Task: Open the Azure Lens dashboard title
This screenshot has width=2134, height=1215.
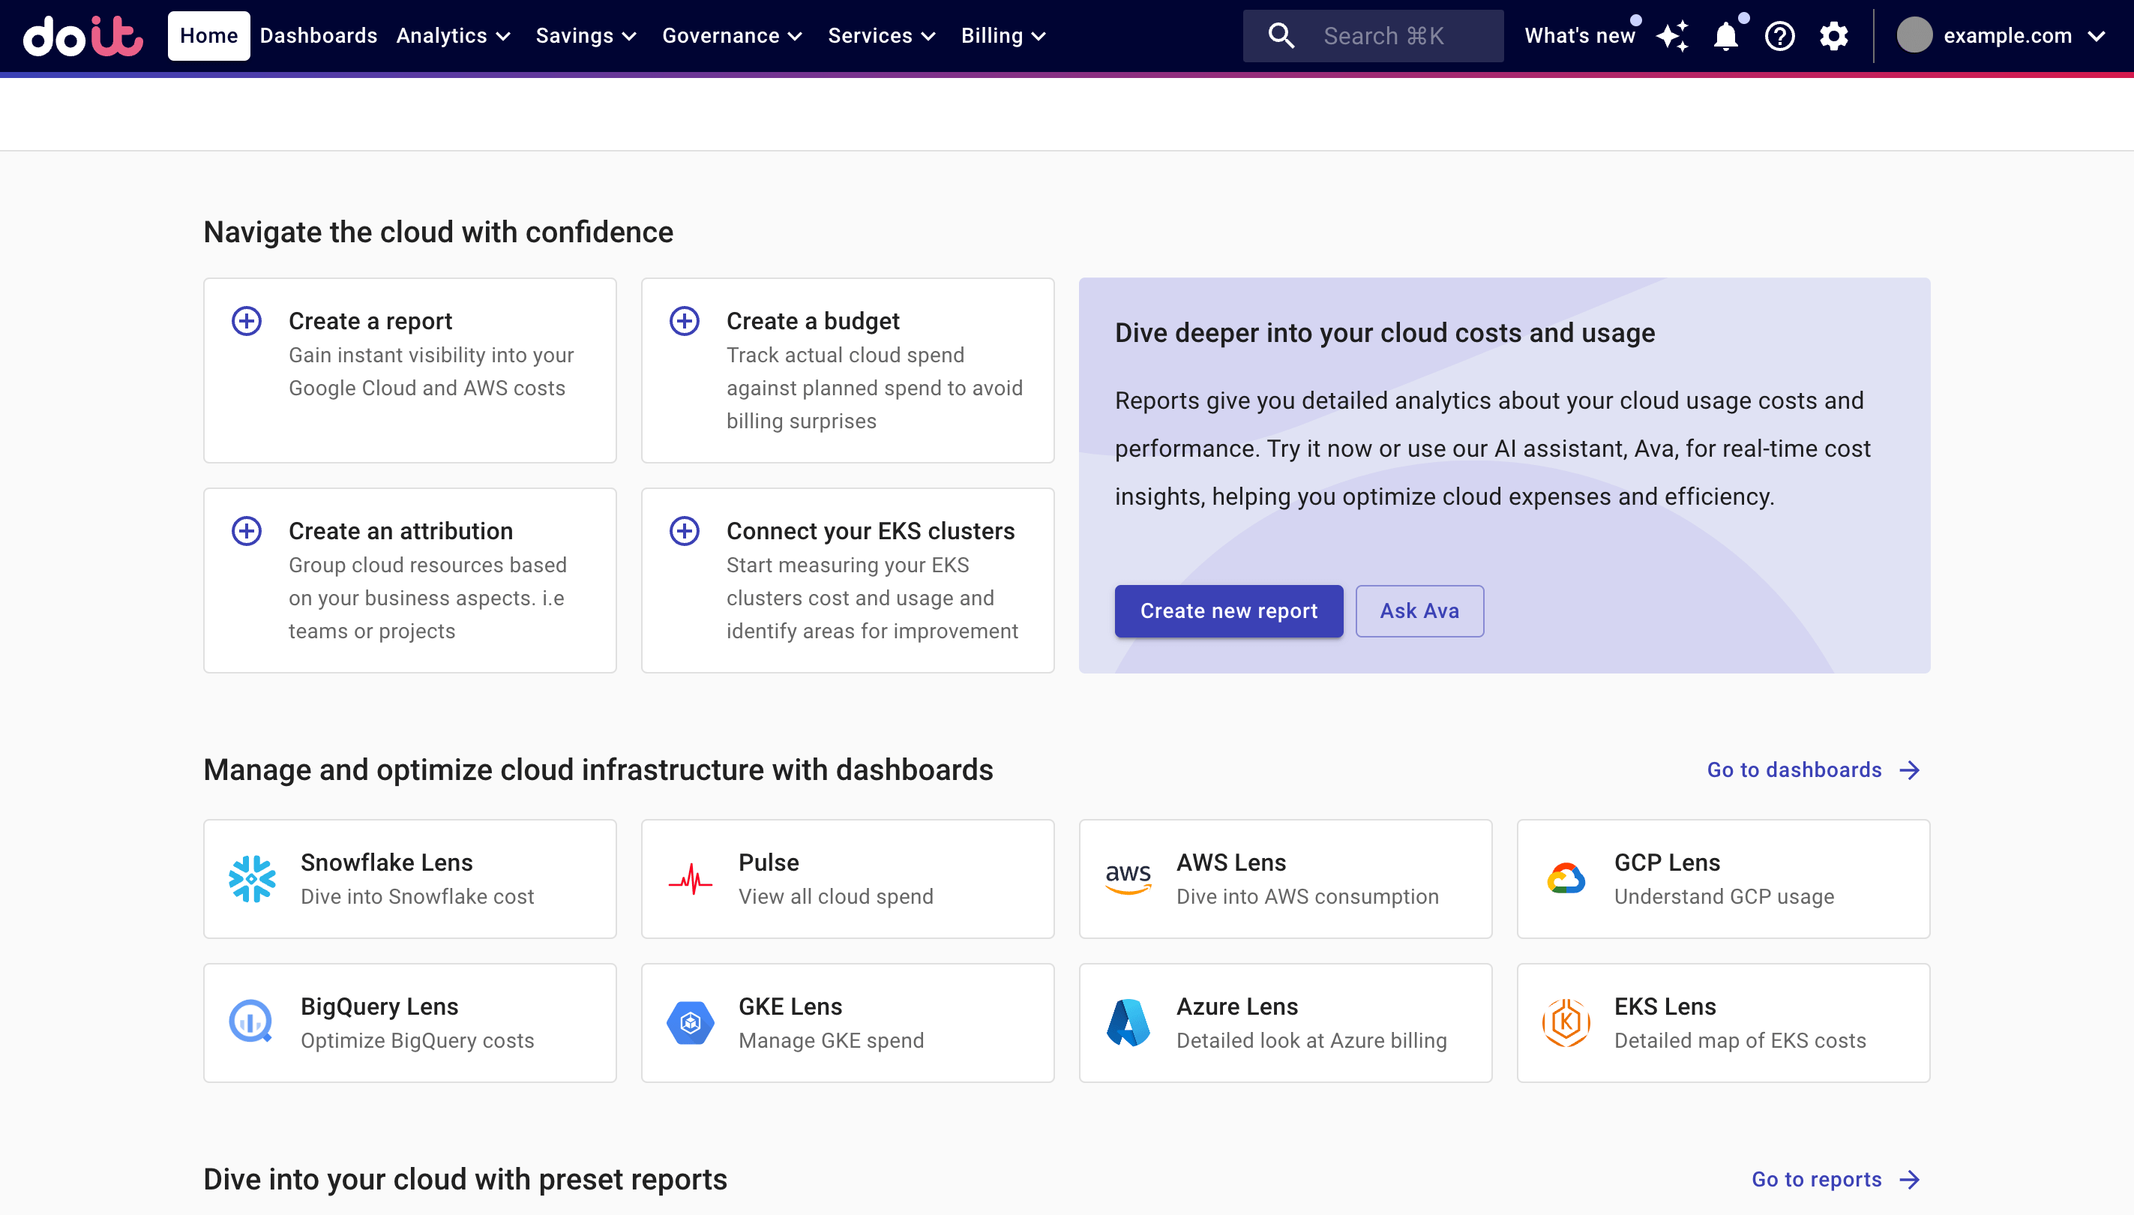Action: tap(1237, 1006)
